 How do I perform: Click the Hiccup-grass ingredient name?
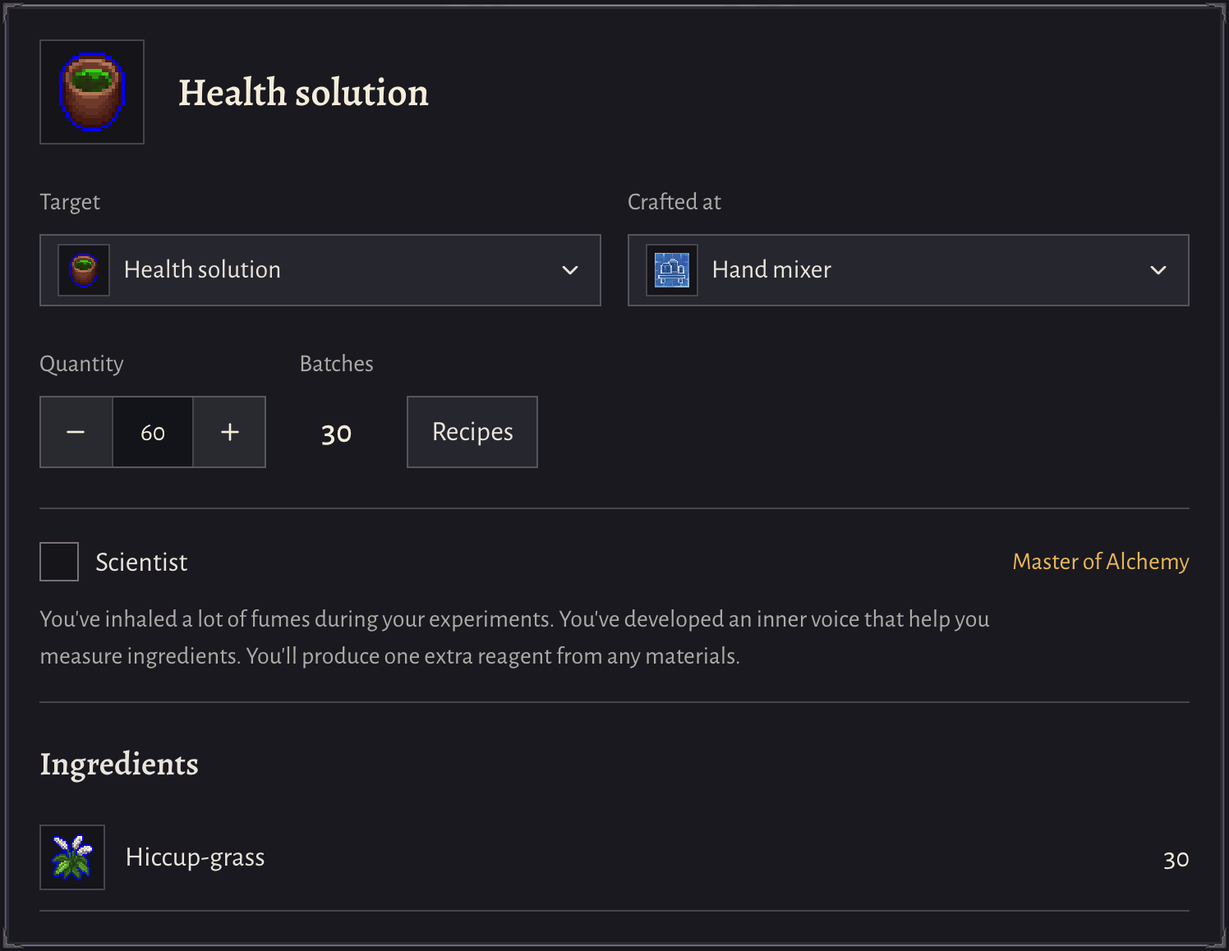(196, 857)
